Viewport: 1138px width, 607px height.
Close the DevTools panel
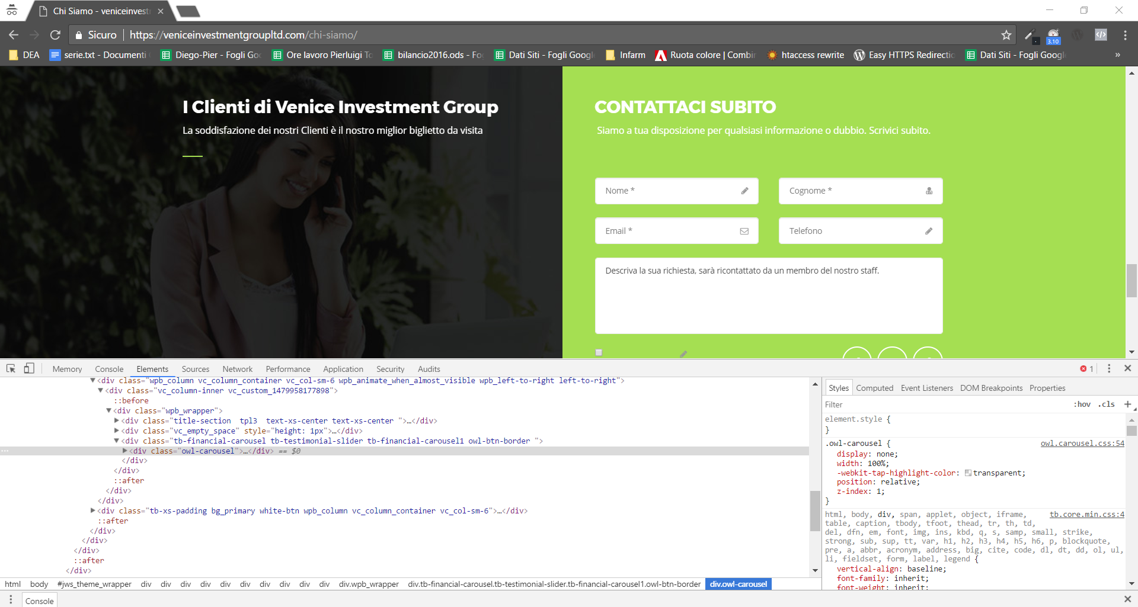(x=1127, y=368)
